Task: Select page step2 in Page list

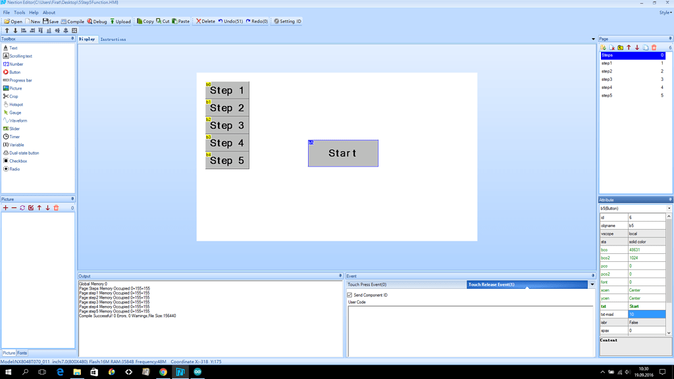Action: (x=633, y=71)
